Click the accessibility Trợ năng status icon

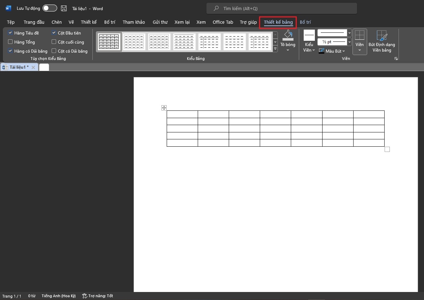[84, 296]
